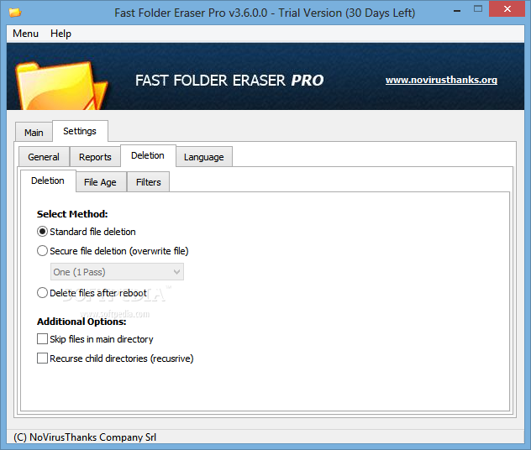531x450 pixels.
Task: Click the large yellow folder logo in banner
Action: (x=61, y=86)
